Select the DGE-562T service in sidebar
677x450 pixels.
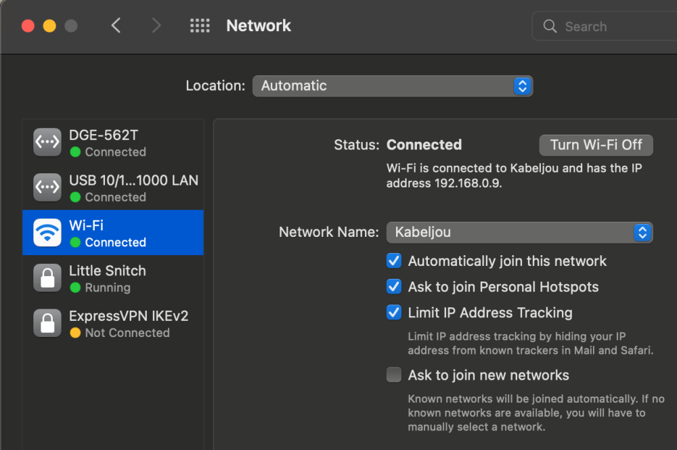point(113,142)
